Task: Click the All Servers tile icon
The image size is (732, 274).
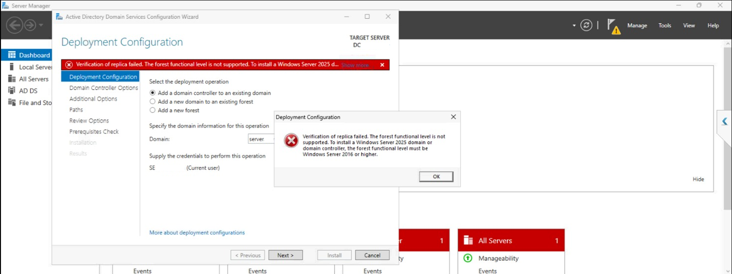Action: tap(468, 240)
